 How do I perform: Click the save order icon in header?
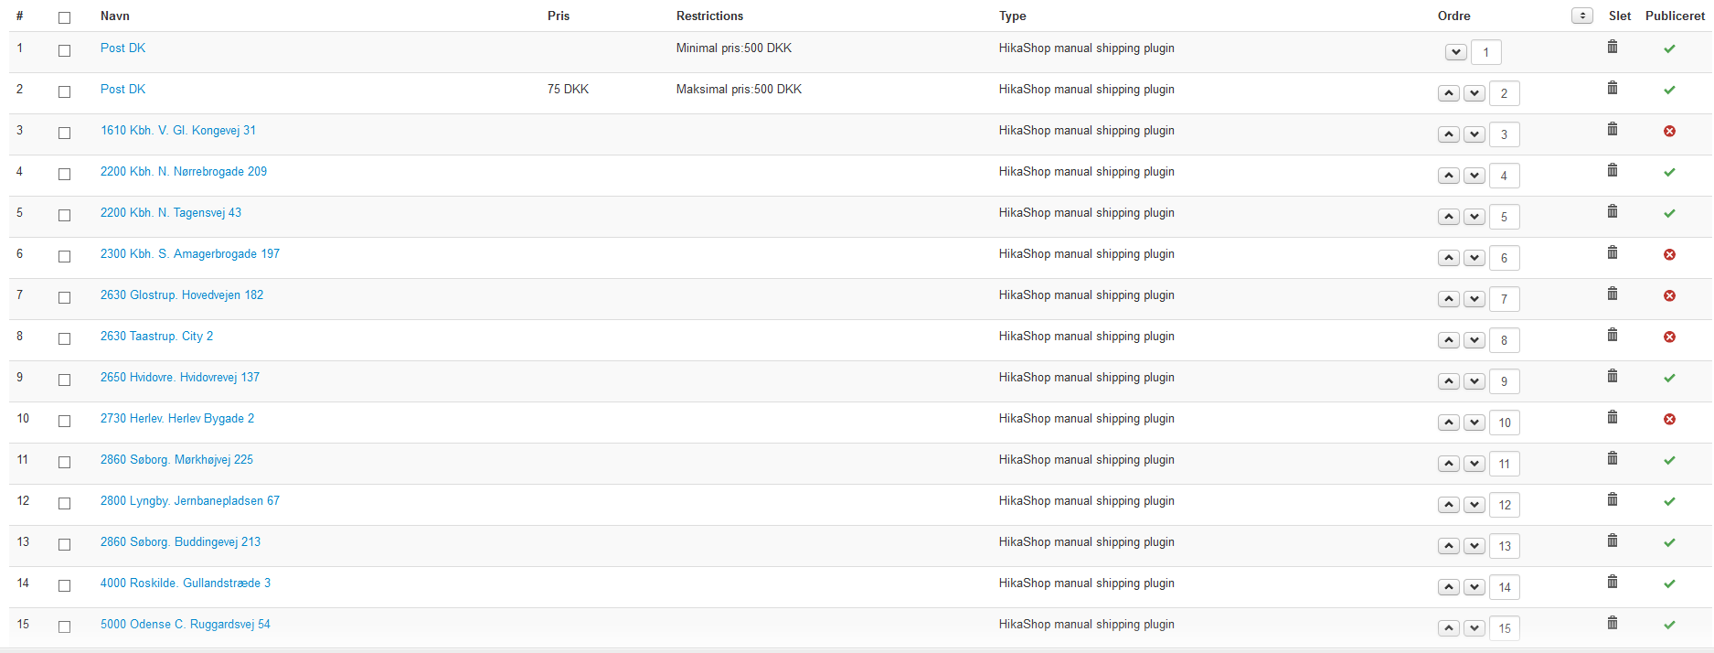coord(1581,16)
